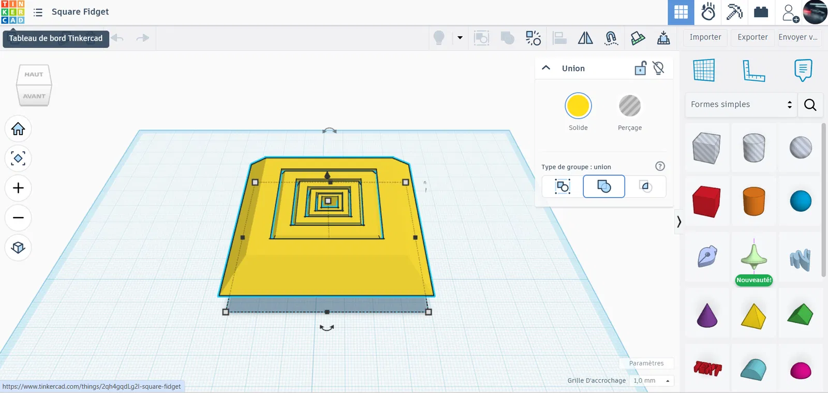Open the yellow Solide color swatch
The width and height of the screenshot is (828, 393).
point(578,106)
